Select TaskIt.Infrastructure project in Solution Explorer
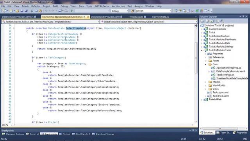The width and height of the screenshot is (250, 141). pyautogui.click(x=219, y=36)
